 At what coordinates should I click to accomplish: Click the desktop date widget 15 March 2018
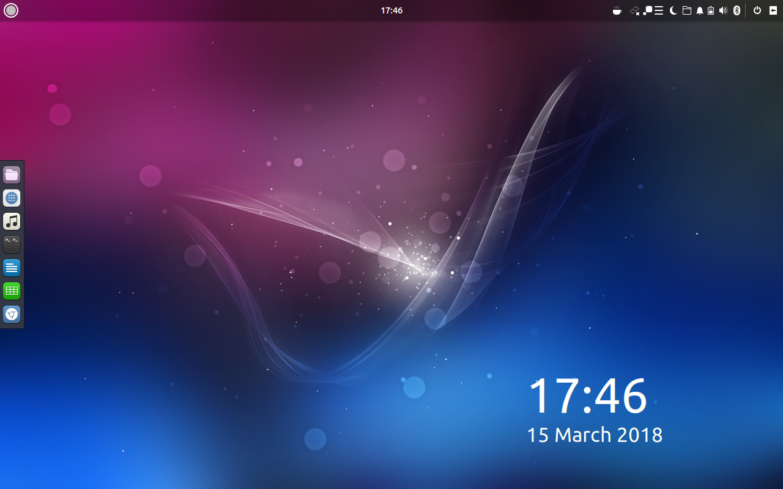(595, 435)
